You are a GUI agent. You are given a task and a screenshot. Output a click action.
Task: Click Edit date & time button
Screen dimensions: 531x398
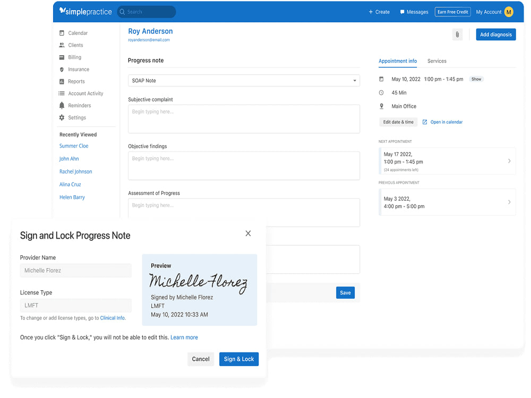coord(398,122)
